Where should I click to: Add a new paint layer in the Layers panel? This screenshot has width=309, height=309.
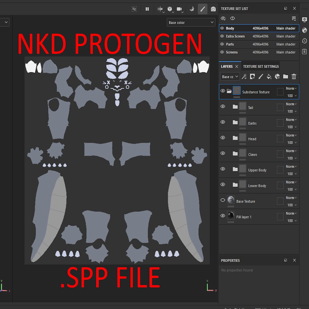260,76
